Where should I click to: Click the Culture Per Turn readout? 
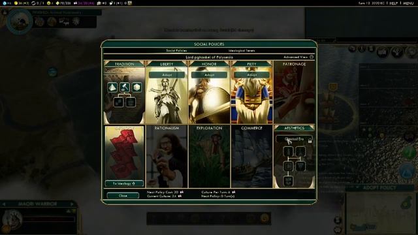tap(218, 192)
